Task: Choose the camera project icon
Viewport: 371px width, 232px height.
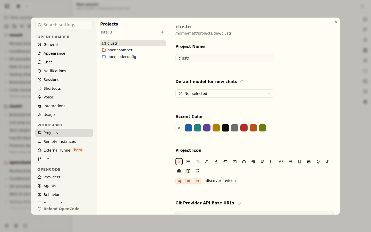Action: pyautogui.click(x=179, y=171)
